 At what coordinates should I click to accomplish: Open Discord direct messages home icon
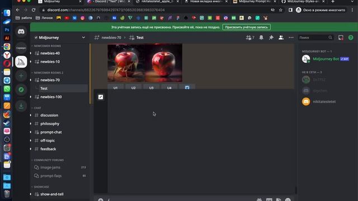pos(21,31)
